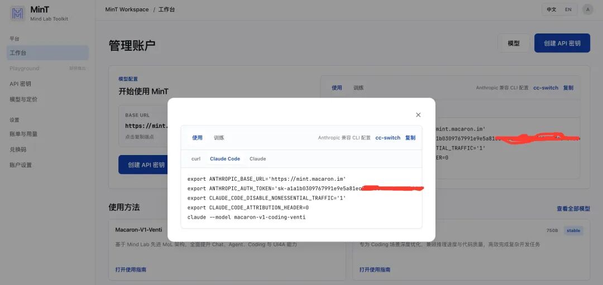
Task: Click background 使用 tab in config panel
Action: [x=337, y=88]
